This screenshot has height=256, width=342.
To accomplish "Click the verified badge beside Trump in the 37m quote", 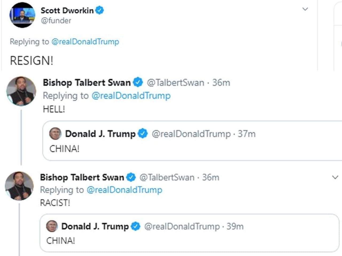I will (x=143, y=134).
